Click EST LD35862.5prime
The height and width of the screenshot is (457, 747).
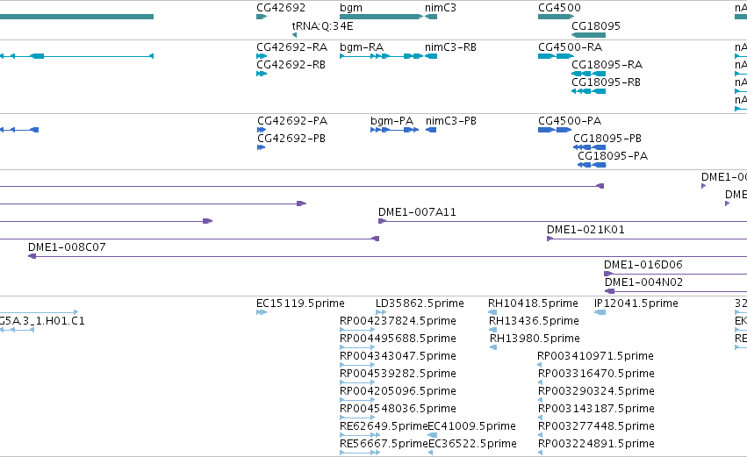[x=381, y=312]
